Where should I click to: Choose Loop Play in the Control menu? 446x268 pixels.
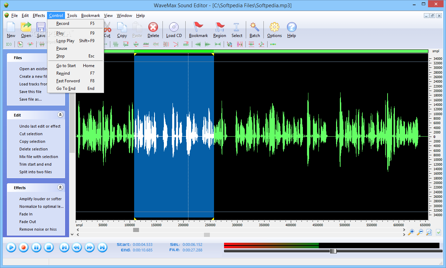coord(75,41)
